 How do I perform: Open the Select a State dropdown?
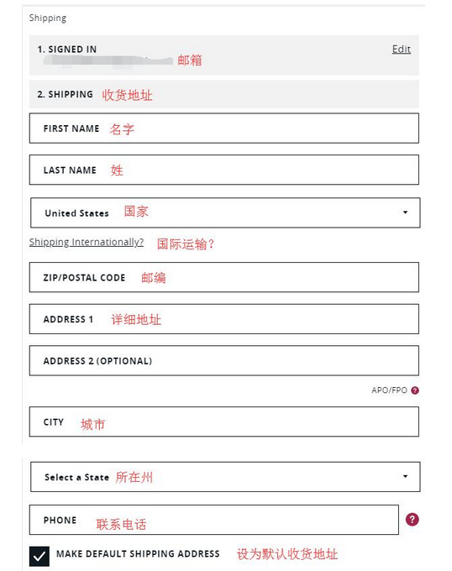click(x=225, y=477)
